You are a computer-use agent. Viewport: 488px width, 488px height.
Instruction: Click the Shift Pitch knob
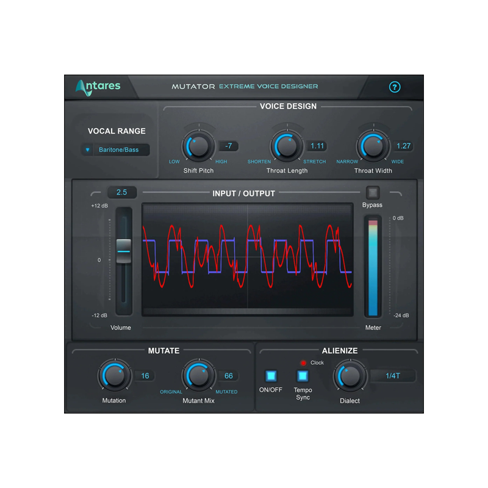pos(198,146)
